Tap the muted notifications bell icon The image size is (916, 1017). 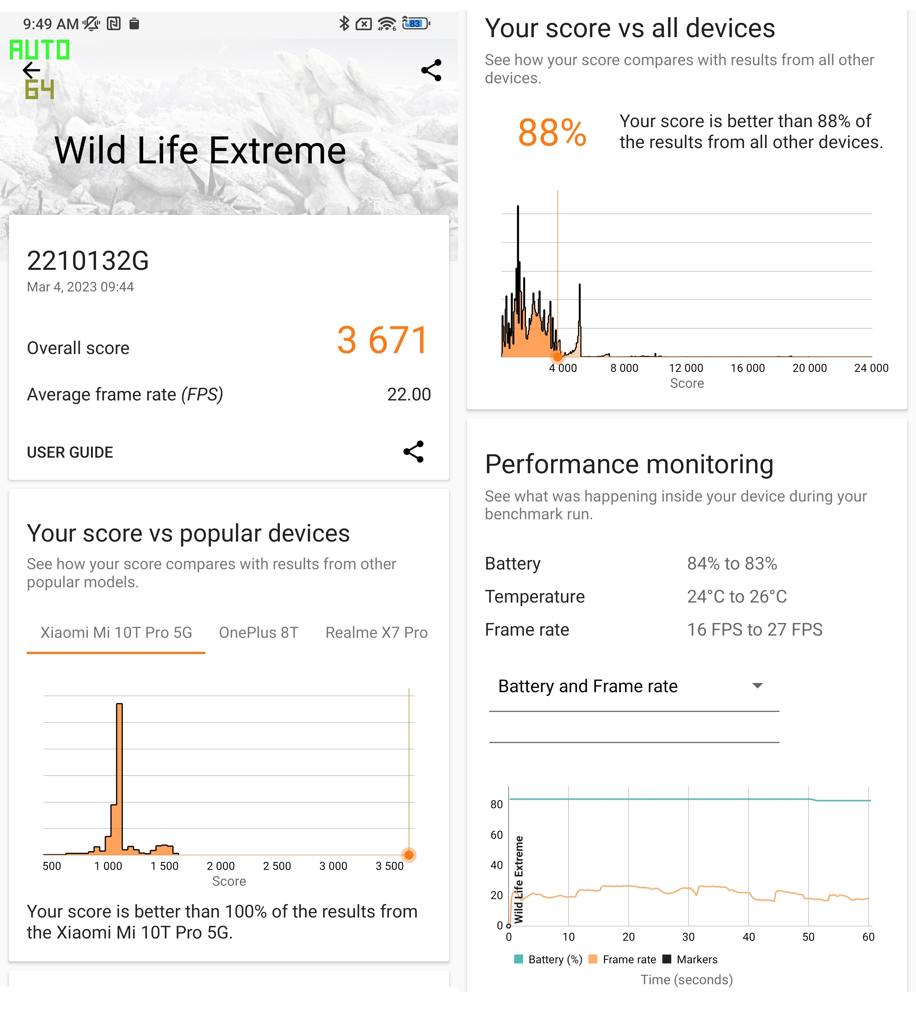pyautogui.click(x=91, y=23)
